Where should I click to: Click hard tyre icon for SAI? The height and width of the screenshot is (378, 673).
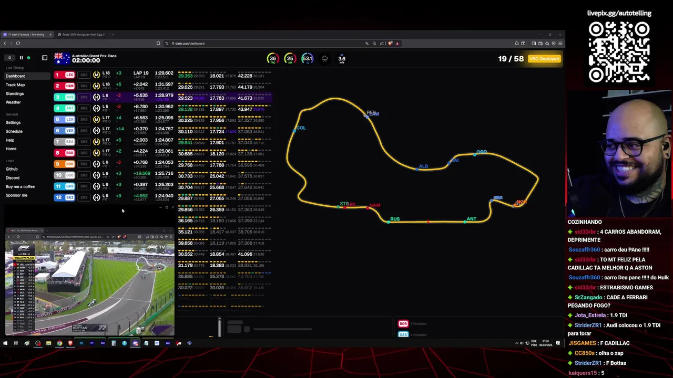pyautogui.click(x=96, y=197)
